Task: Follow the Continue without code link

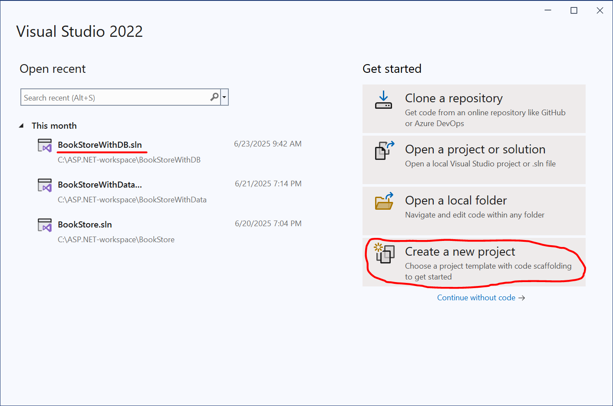Action: (481, 298)
